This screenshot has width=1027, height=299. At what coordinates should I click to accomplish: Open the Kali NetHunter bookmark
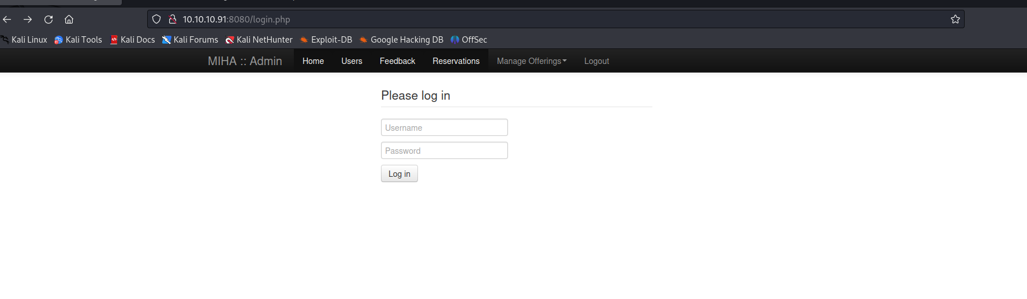[x=259, y=40]
